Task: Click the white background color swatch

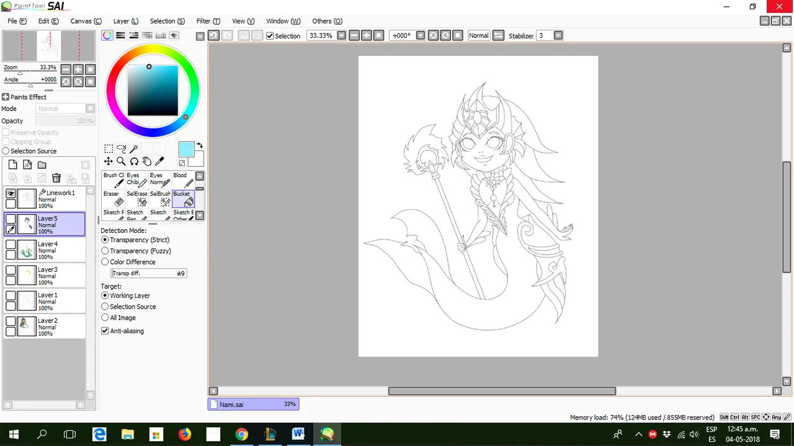Action: tap(197, 160)
